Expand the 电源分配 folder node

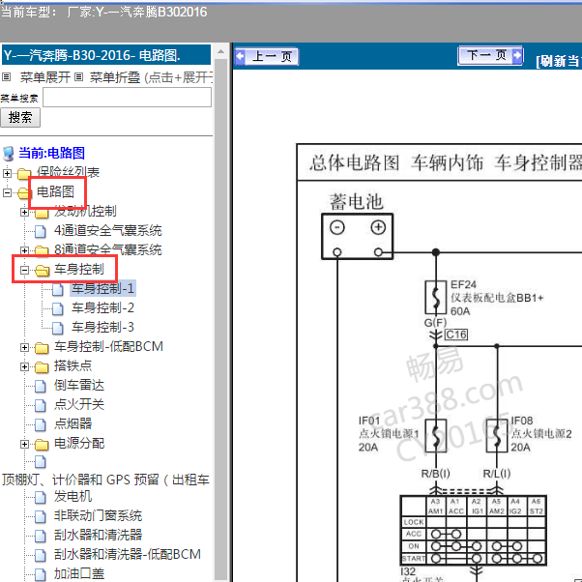(24, 444)
